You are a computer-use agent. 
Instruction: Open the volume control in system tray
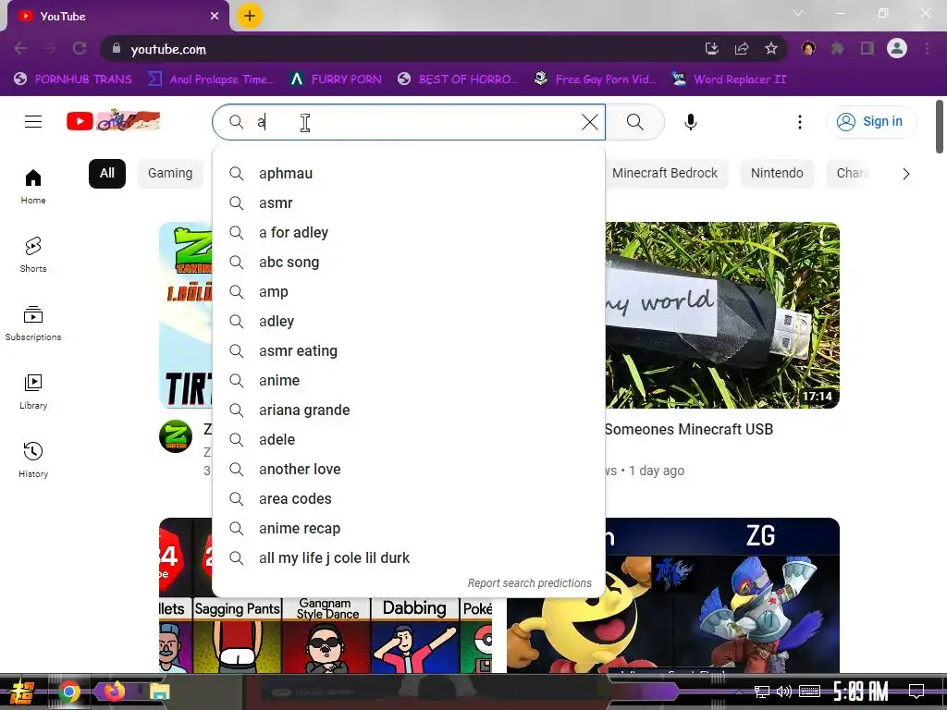[x=784, y=692]
